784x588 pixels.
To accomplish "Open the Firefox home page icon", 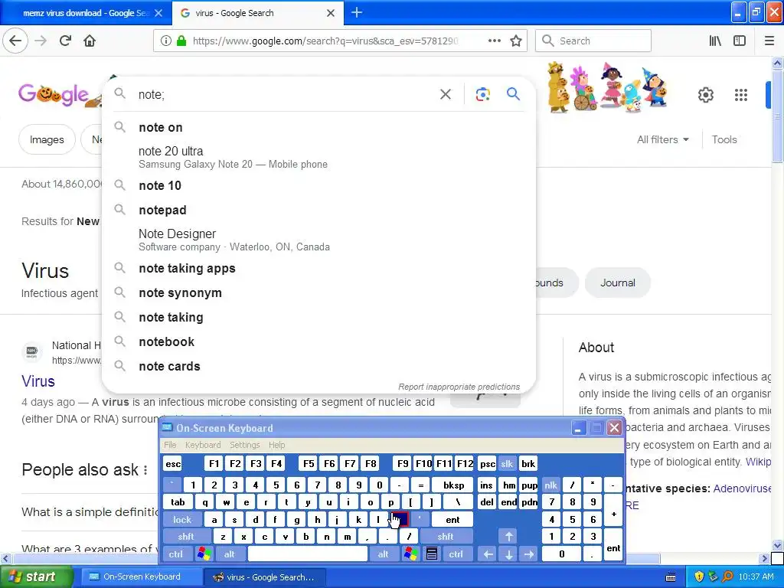I will pos(90,41).
